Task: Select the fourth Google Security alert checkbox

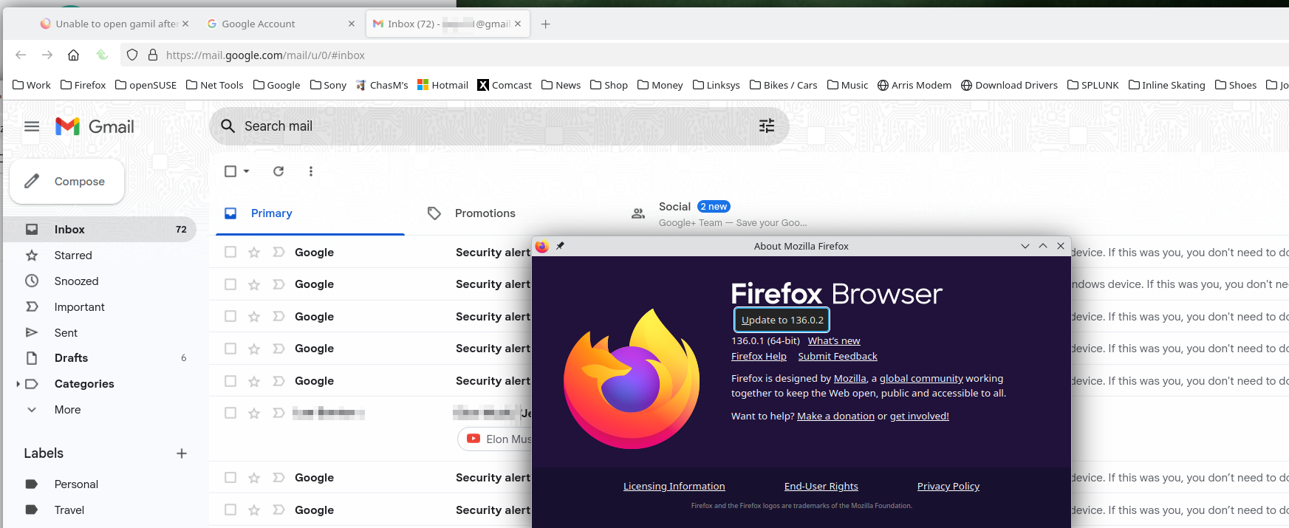Action: tap(230, 349)
